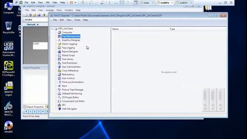Select the Object Properties bottom tab

point(34,107)
